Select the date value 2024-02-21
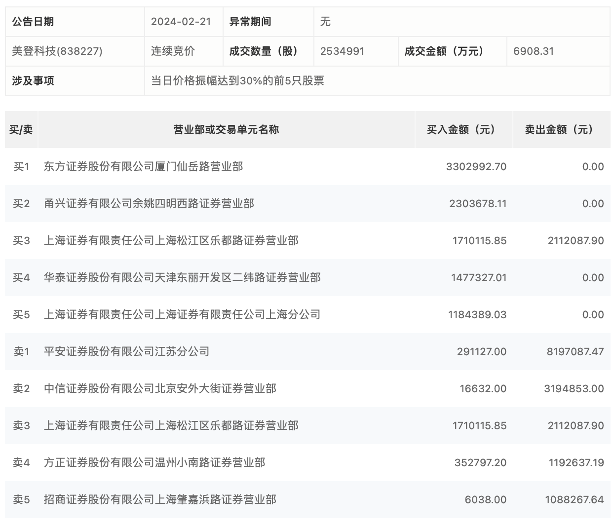The image size is (614, 523). tap(181, 22)
